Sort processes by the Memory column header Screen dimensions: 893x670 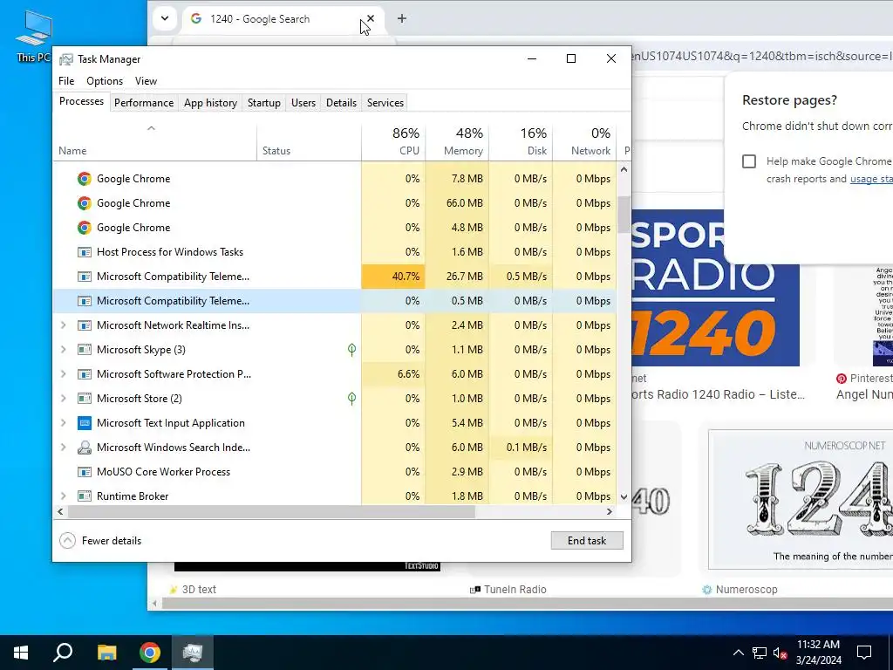tap(457, 141)
